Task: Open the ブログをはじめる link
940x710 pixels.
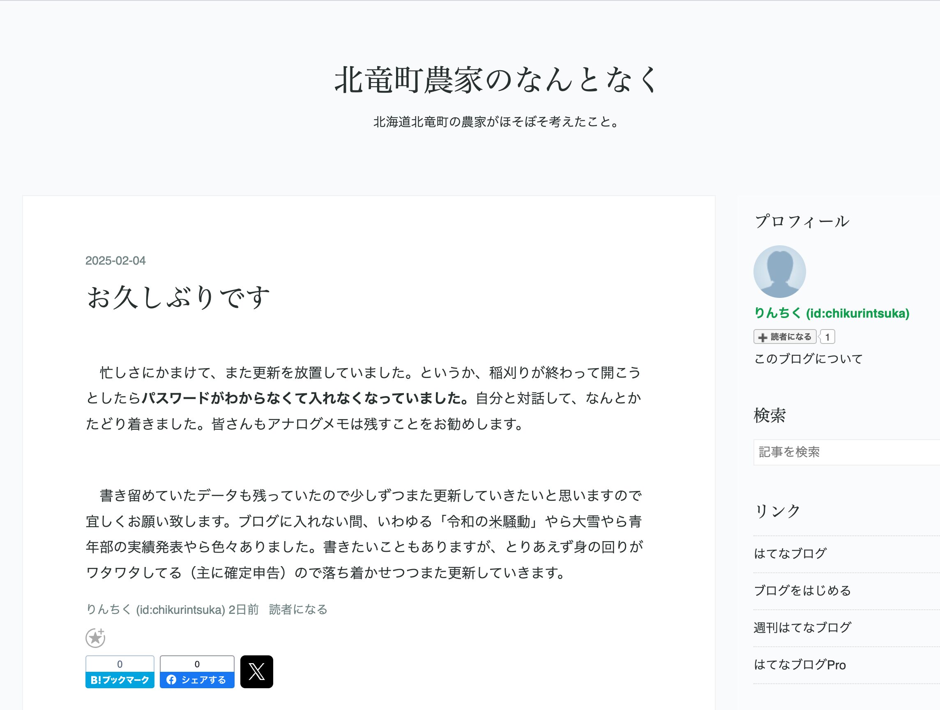Action: point(802,590)
